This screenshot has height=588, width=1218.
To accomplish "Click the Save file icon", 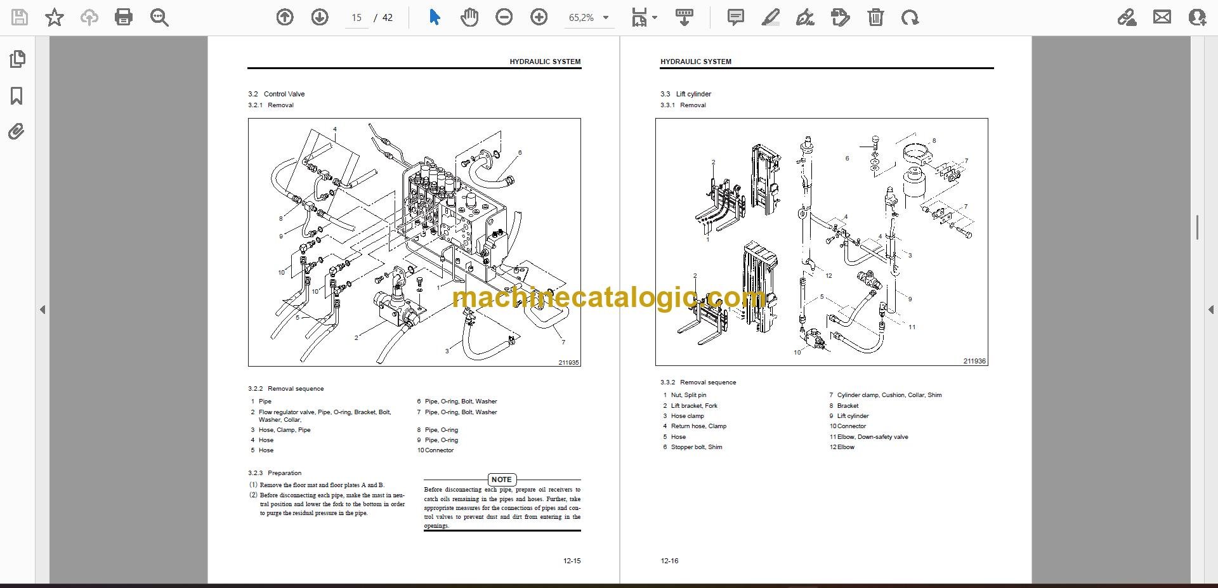I will tap(20, 18).
